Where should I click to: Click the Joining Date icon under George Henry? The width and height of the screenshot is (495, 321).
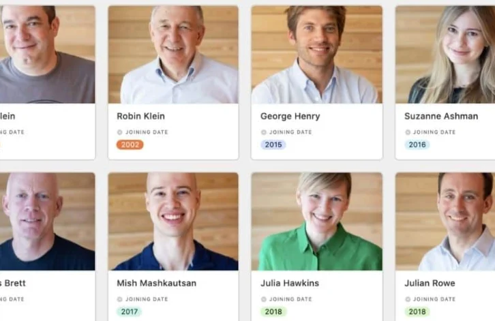click(x=264, y=132)
